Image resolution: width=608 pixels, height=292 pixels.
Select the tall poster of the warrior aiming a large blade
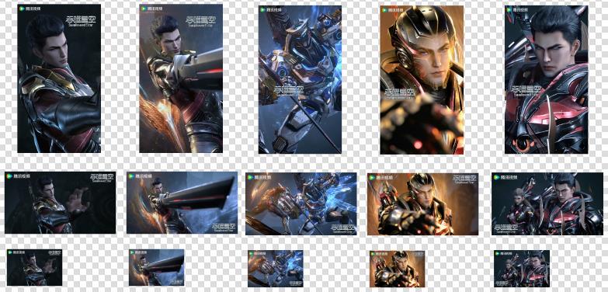pos(181,78)
